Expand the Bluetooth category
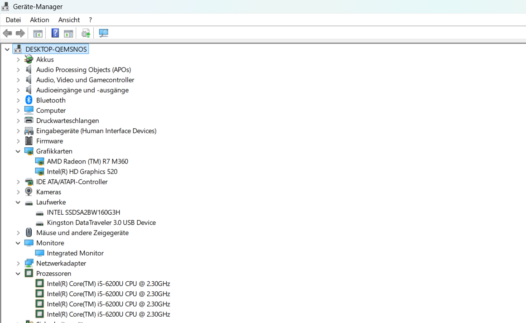Viewport: 526px width, 323px height. point(18,100)
